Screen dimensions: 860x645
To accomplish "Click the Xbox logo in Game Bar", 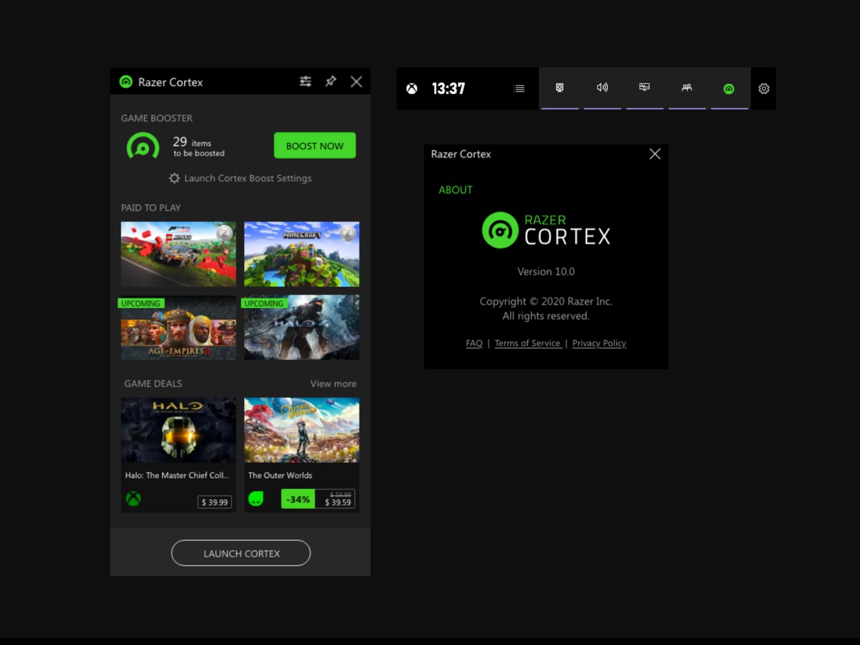I will click(411, 88).
